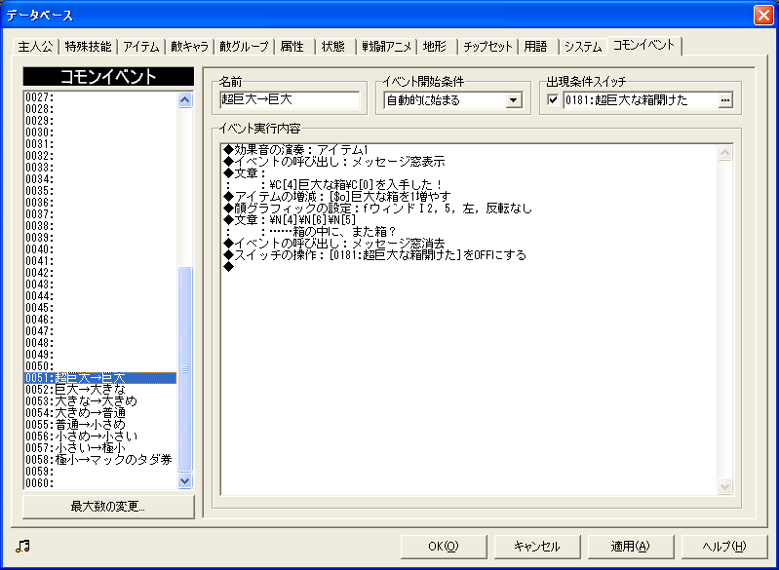This screenshot has height=570, width=779.
Task: Click the 名前 input field
Action: (x=290, y=99)
